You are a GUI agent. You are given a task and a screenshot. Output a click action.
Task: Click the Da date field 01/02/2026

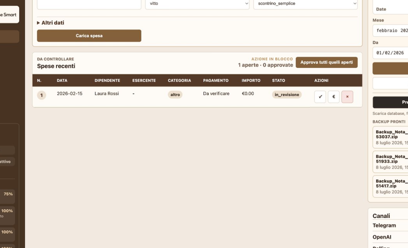click(x=390, y=53)
